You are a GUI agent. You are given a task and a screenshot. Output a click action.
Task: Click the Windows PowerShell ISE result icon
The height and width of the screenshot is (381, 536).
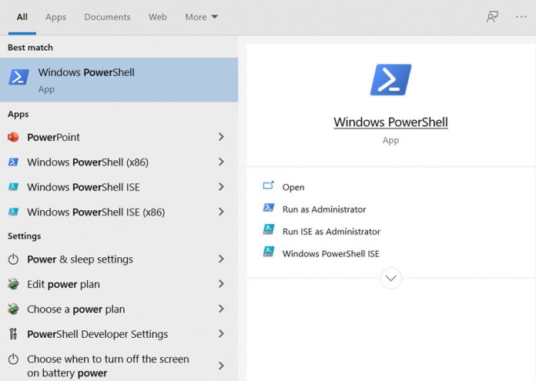coord(13,187)
